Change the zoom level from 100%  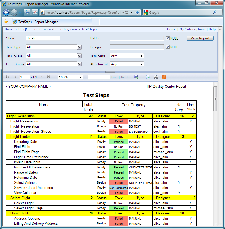click(80, 77)
